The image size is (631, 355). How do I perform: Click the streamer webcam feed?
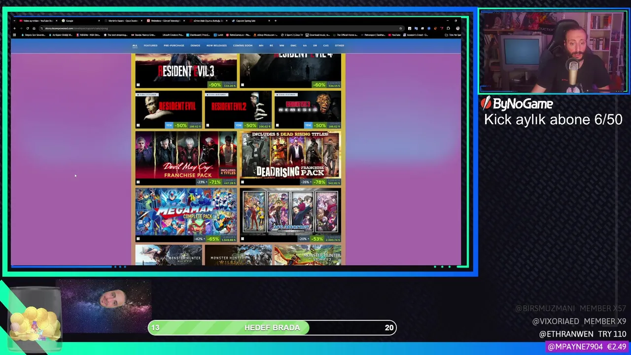(x=553, y=51)
